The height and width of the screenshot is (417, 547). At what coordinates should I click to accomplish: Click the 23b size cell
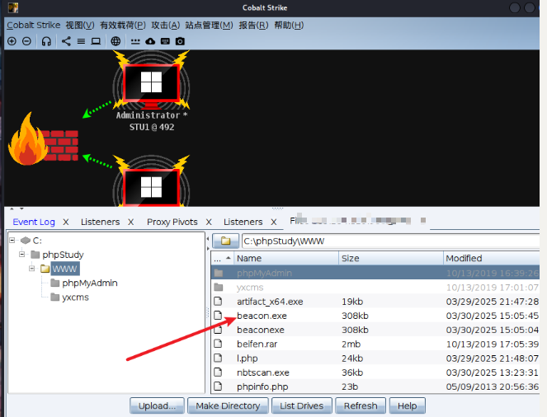tap(350, 387)
